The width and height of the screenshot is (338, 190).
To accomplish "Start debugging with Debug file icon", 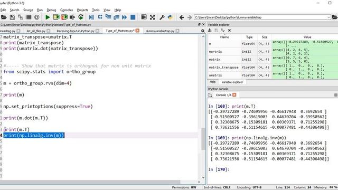I will [91, 17].
